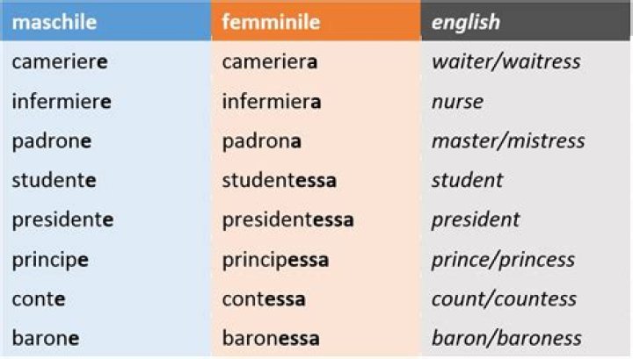633x359 pixels.
Task: Select the nurse translation cell
Action: click(457, 102)
